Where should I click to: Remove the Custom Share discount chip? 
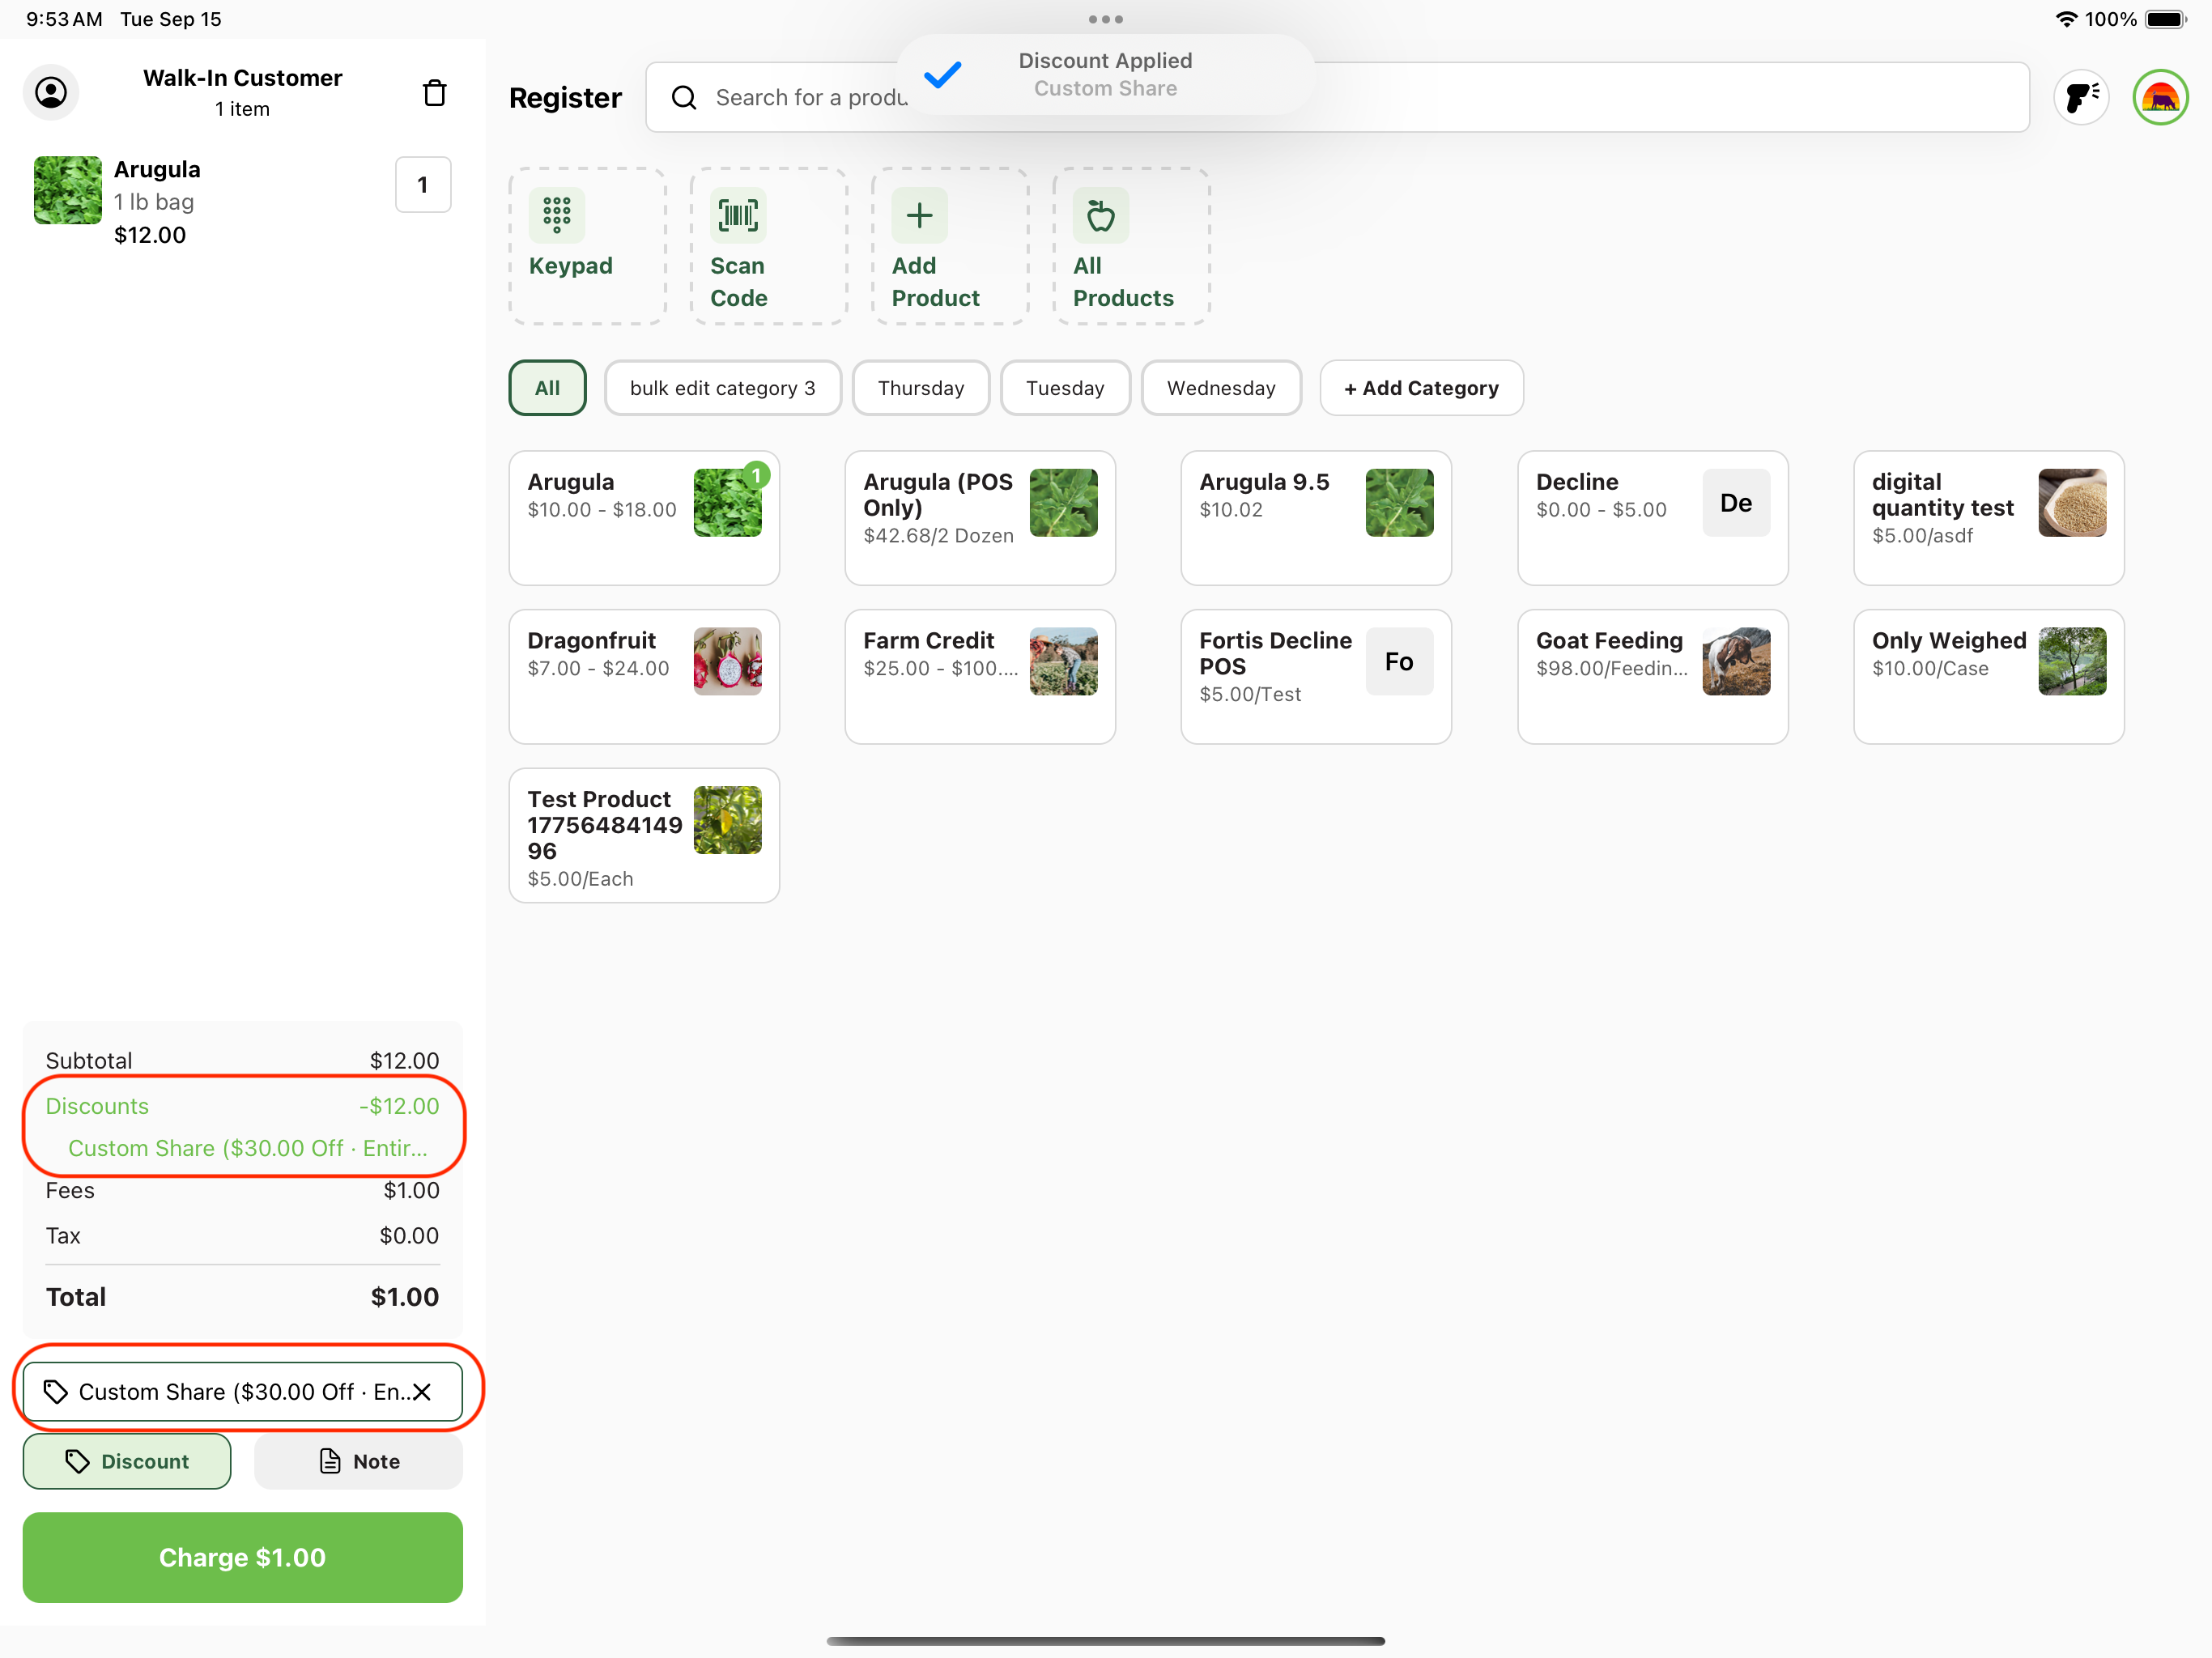[x=422, y=1392]
